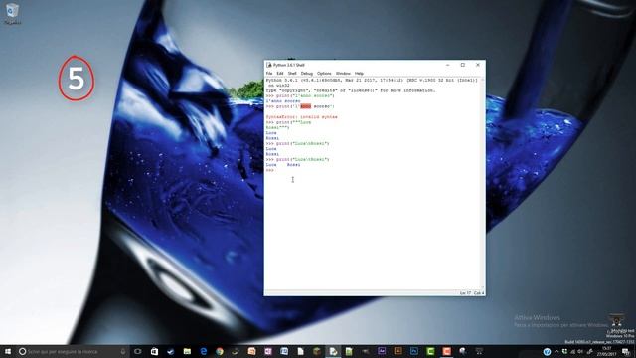Viewport: 636px width, 358px height.
Task: Open the green notepad taskbar icon
Action: point(349,351)
